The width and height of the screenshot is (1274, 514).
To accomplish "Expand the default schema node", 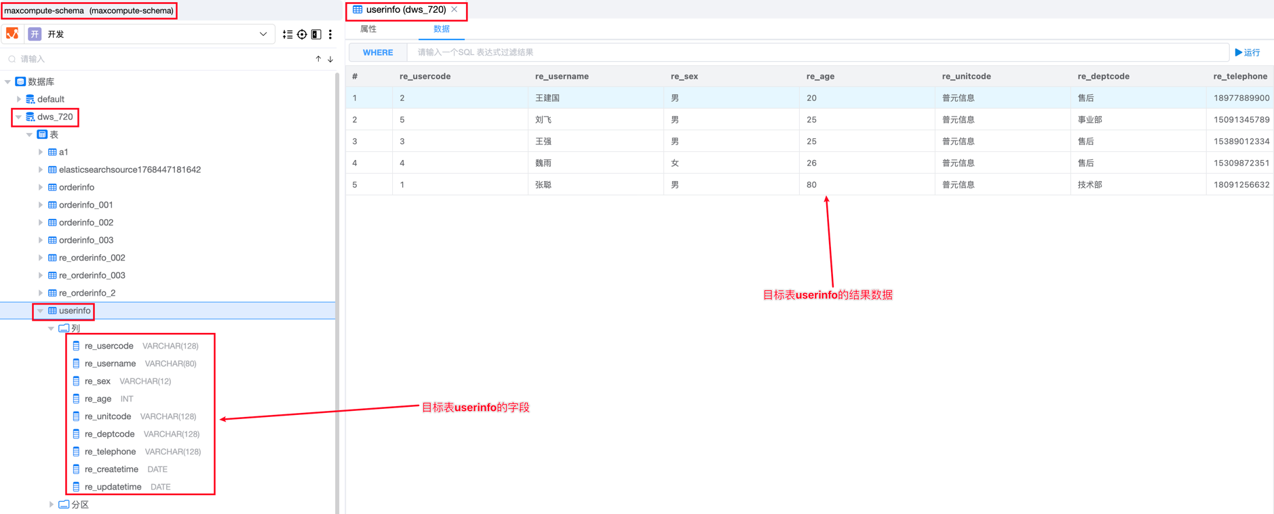I will coord(19,99).
